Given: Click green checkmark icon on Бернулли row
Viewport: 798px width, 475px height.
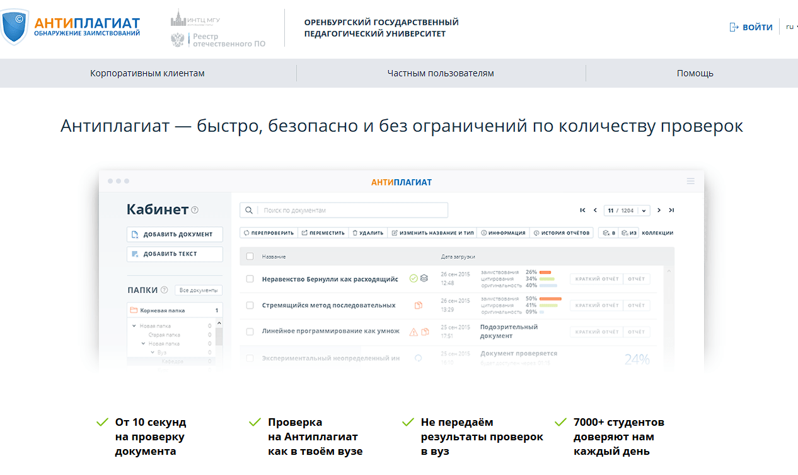Looking at the screenshot, I should [413, 278].
